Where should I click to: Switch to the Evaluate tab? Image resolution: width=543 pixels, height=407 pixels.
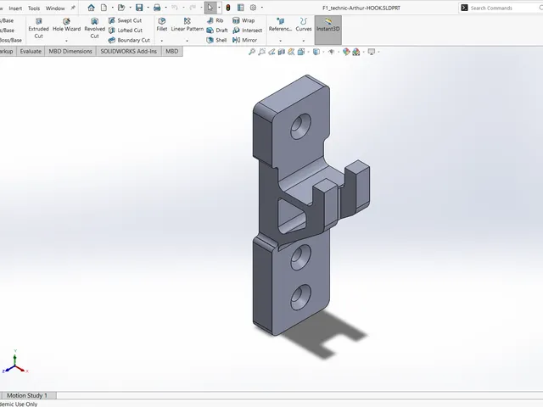point(31,51)
